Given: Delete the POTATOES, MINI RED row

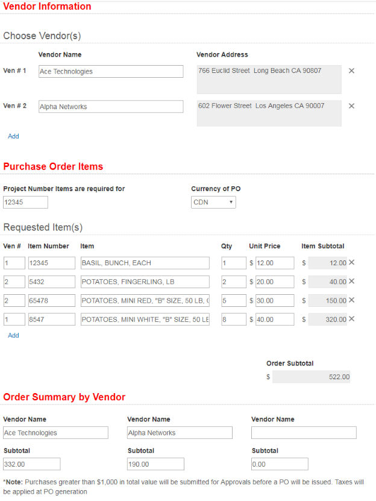Looking at the screenshot, I should (x=352, y=300).
